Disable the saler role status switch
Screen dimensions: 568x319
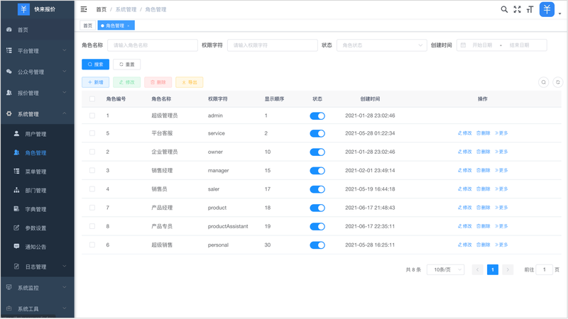(x=317, y=189)
